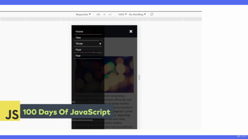Click the bokeh lights image
This screenshot has width=248, height=139.
click(x=104, y=75)
